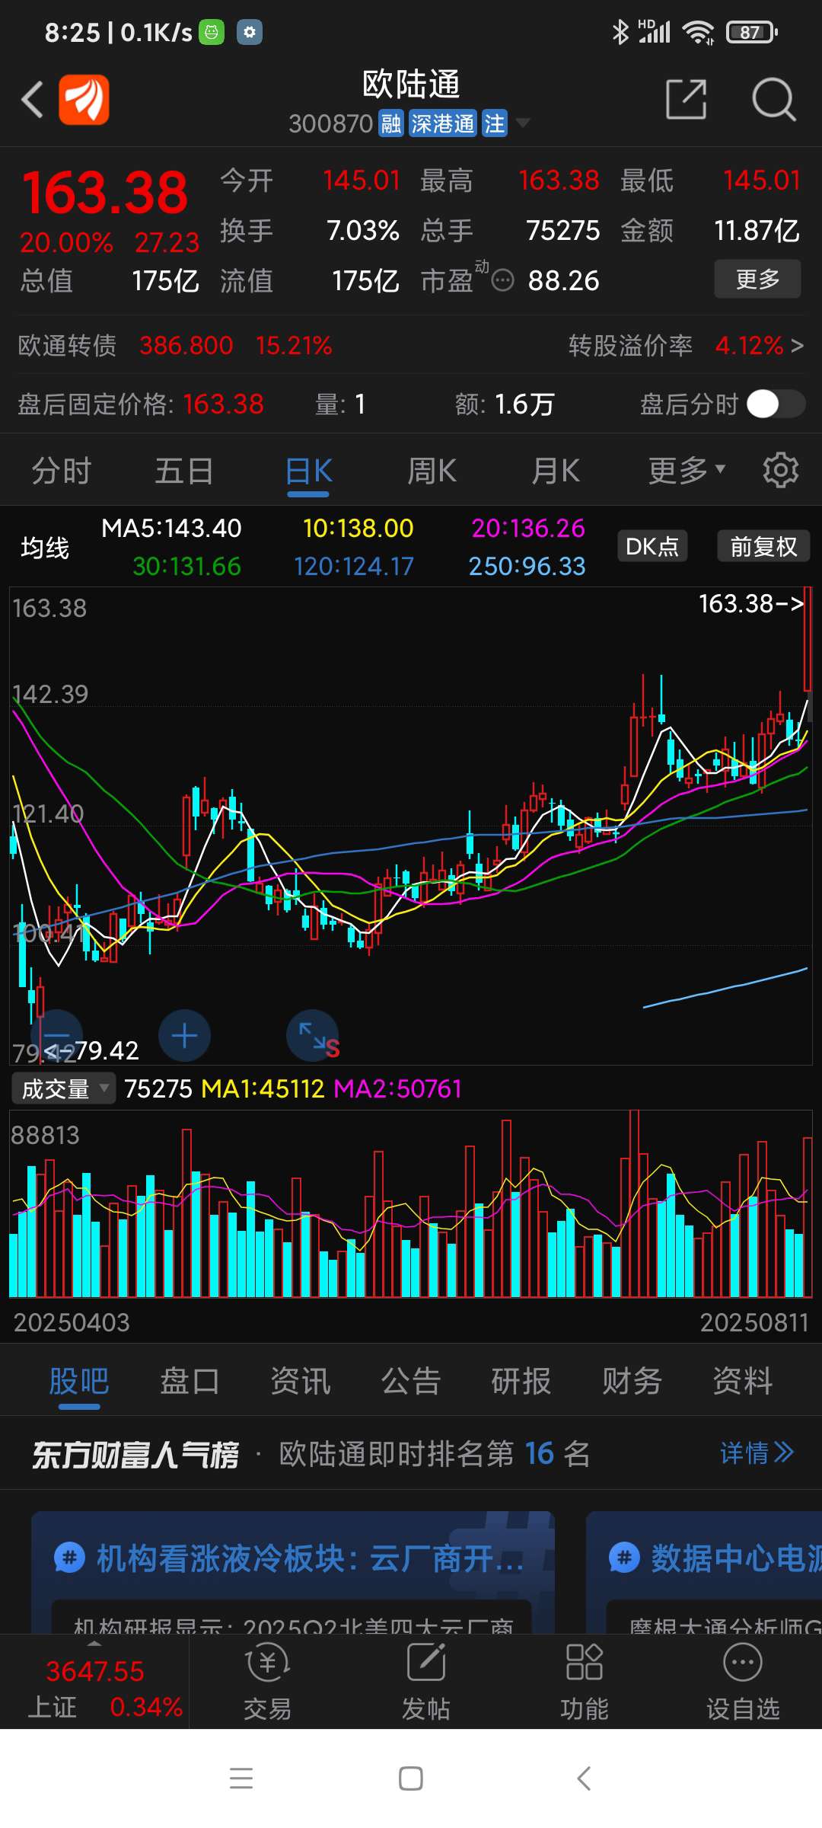
Task: Switch to the 资料 tab
Action: (x=743, y=1381)
